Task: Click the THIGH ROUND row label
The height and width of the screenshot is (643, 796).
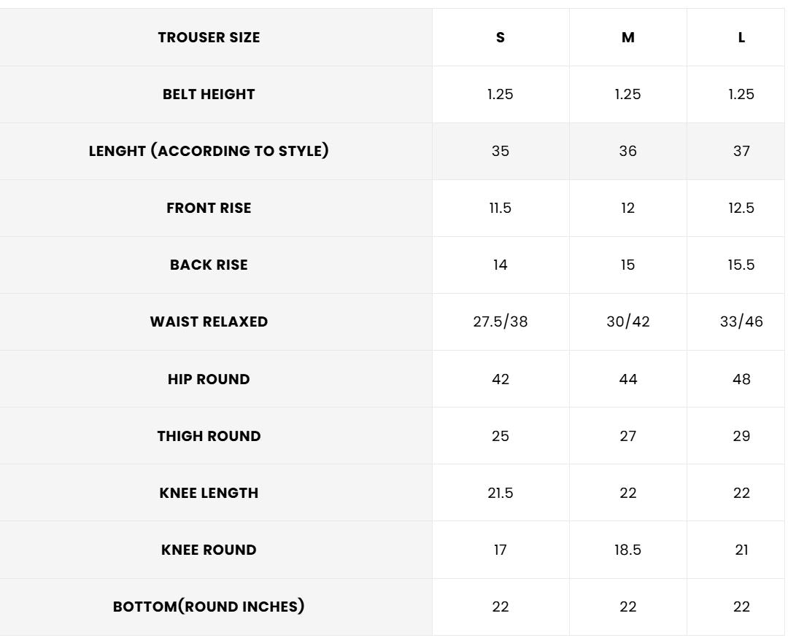Action: (209, 436)
